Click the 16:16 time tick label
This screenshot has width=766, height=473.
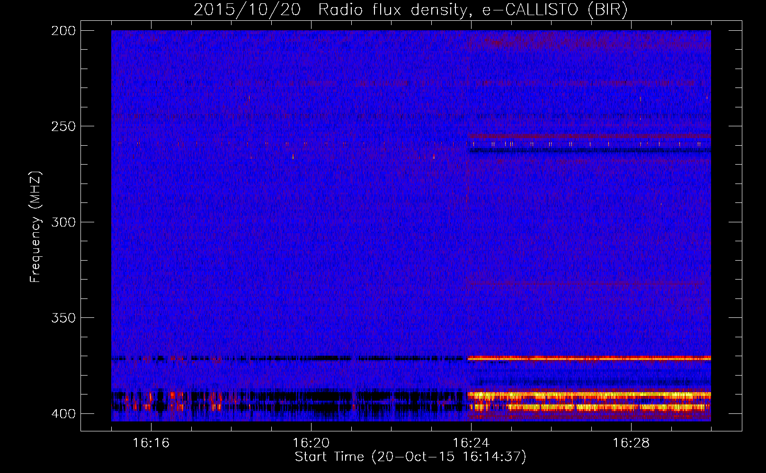(x=151, y=443)
